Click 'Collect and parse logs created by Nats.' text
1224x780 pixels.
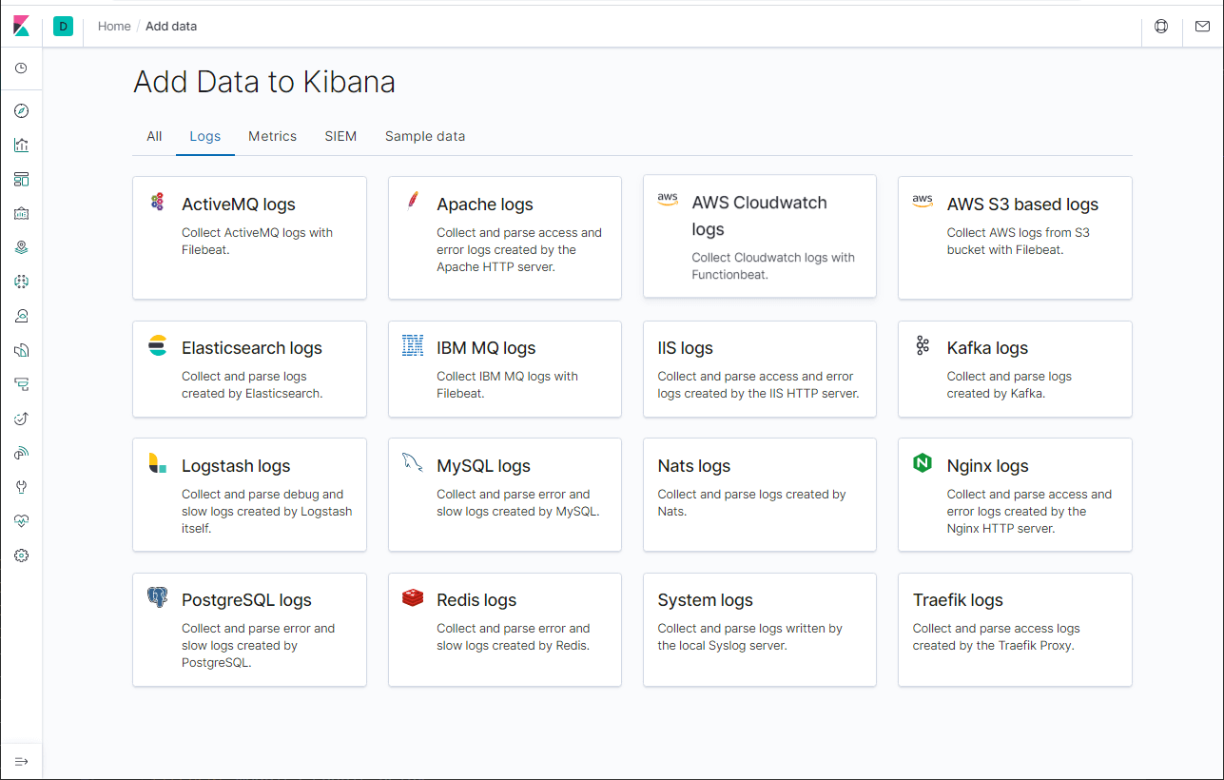click(751, 502)
